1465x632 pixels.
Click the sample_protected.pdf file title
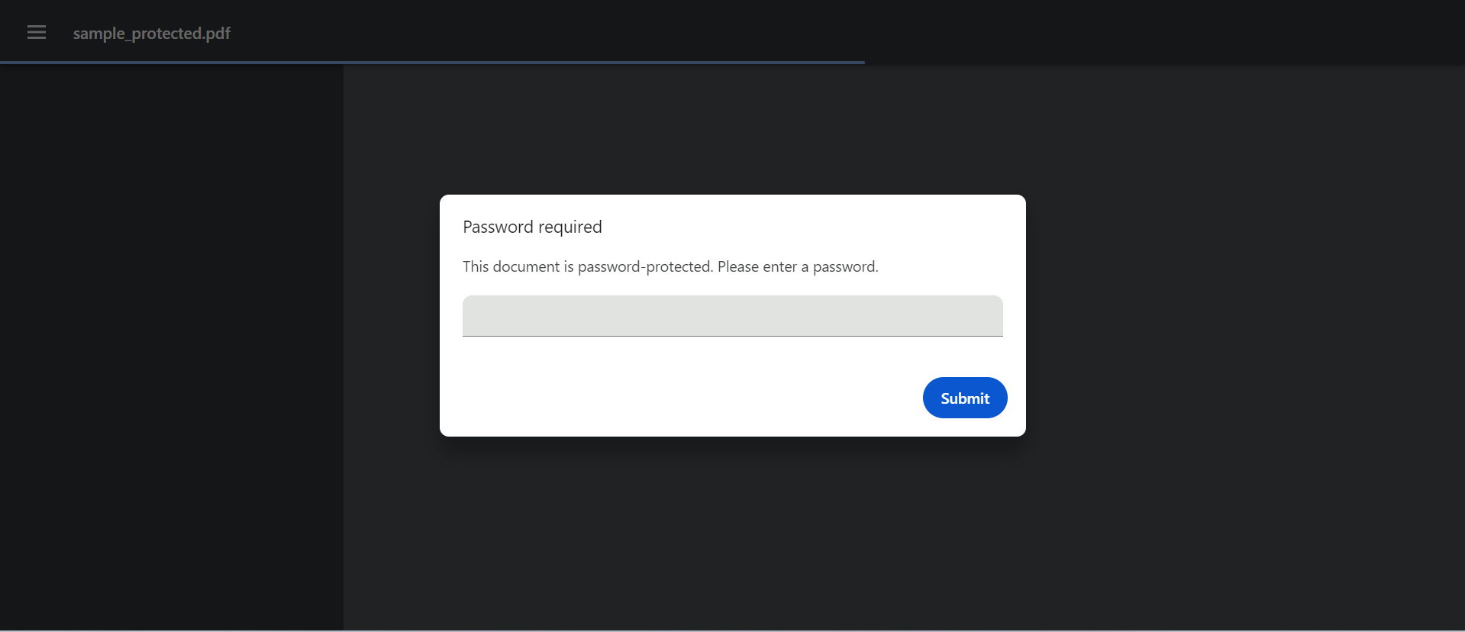pos(151,34)
